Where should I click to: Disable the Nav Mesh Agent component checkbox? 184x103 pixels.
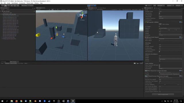[148, 37]
